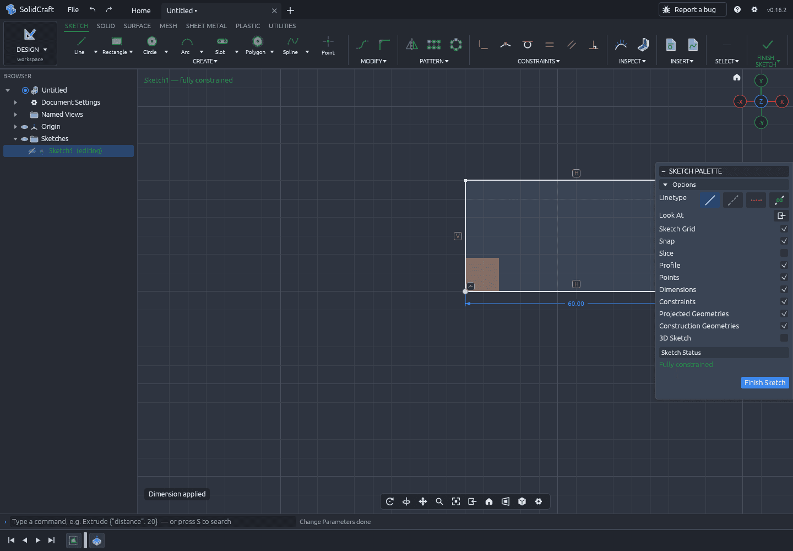Open the Home document tab

click(x=141, y=10)
